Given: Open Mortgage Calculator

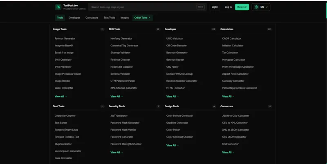Looking at the screenshot, I should pyautogui.click(x=233, y=60).
